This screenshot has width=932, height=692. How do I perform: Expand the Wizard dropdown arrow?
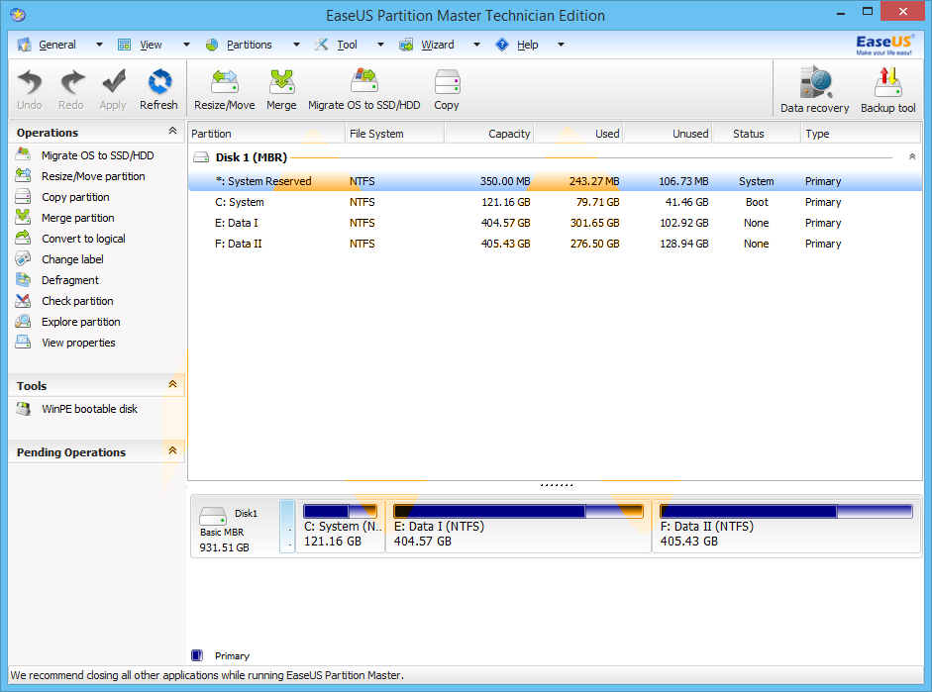point(476,45)
